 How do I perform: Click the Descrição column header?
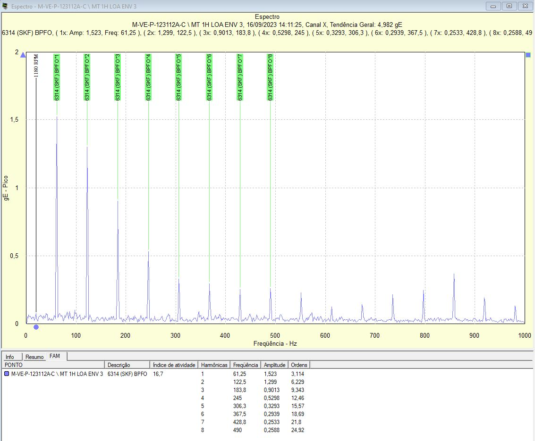(x=127, y=365)
